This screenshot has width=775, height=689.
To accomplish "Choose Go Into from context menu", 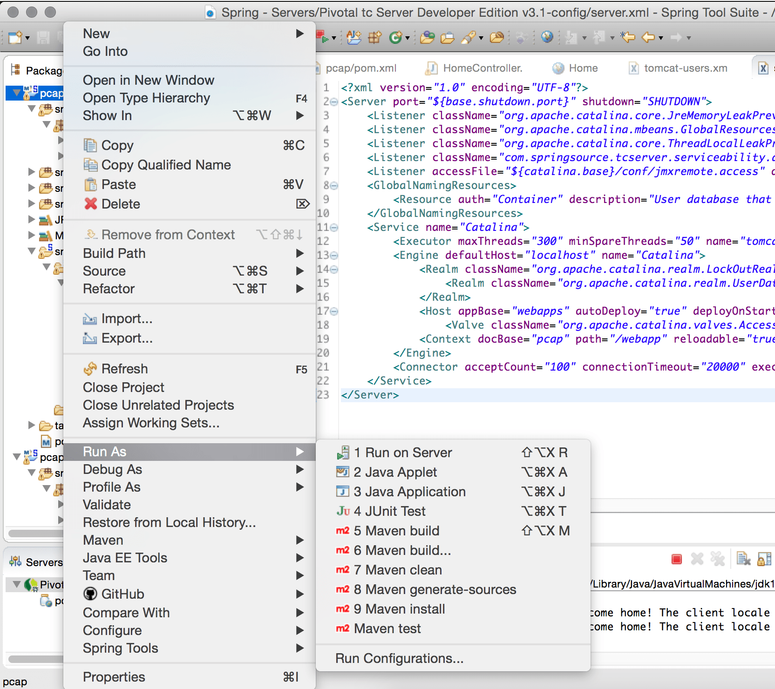I will pyautogui.click(x=190, y=51).
